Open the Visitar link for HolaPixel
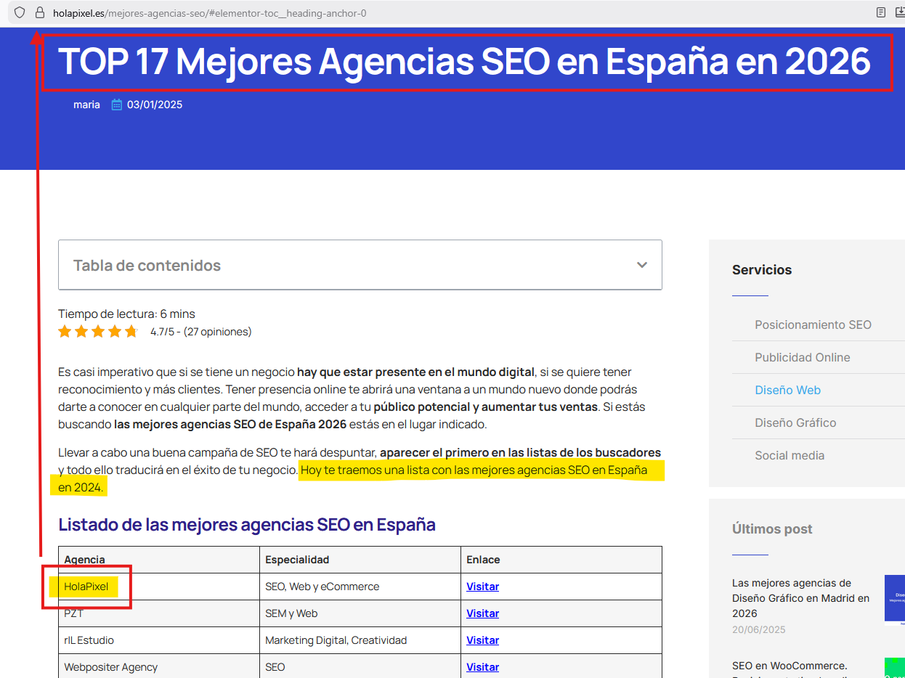Viewport: 905px width, 678px height. click(482, 587)
